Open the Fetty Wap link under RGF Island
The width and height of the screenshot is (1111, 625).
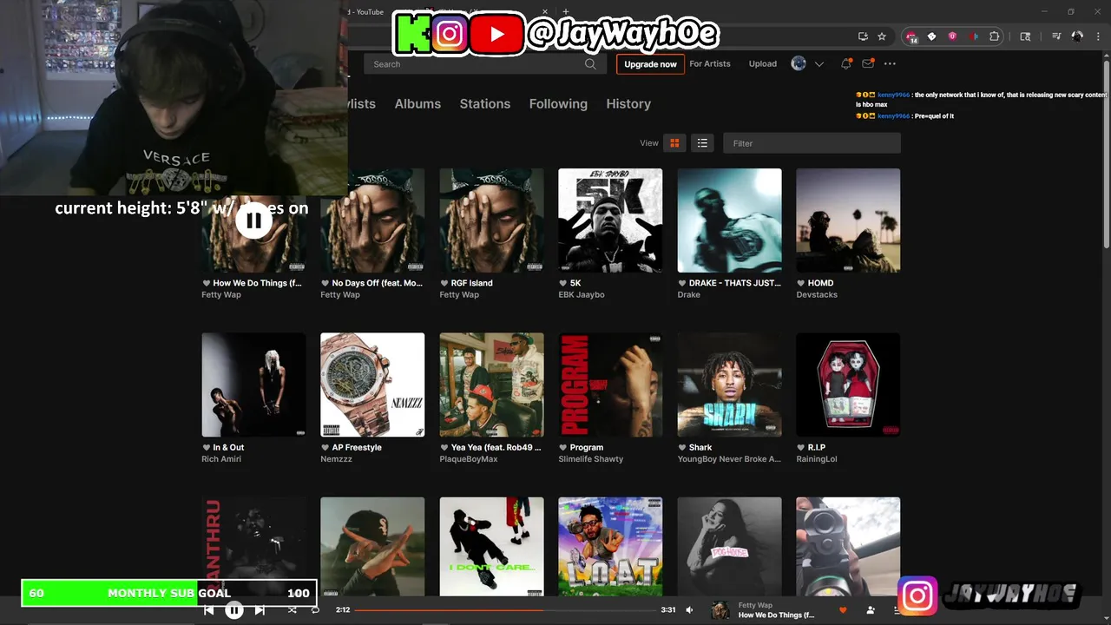click(459, 295)
